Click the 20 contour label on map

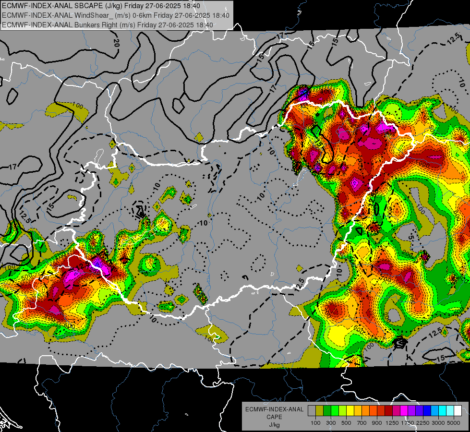tap(117, 43)
